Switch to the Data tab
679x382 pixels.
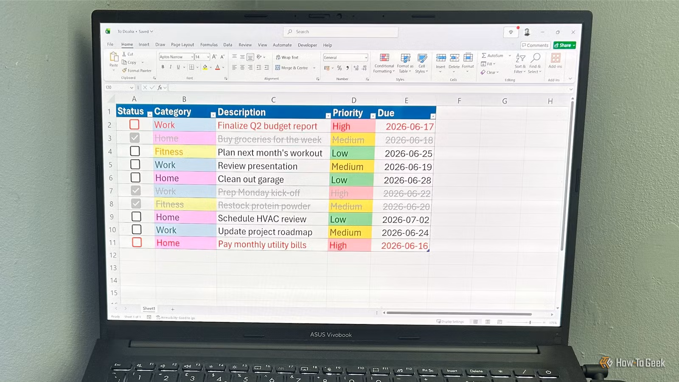pos(228,45)
